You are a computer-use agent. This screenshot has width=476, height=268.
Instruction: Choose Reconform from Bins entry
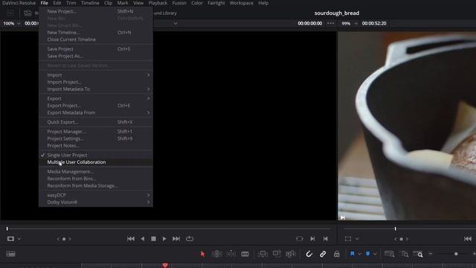point(96,179)
